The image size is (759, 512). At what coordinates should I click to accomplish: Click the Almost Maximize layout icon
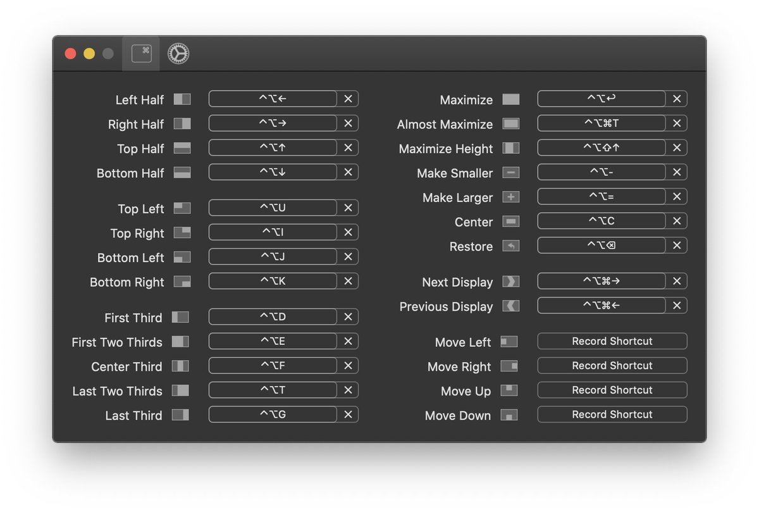point(511,123)
